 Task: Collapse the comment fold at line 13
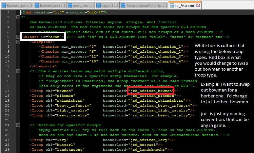(18, 71)
